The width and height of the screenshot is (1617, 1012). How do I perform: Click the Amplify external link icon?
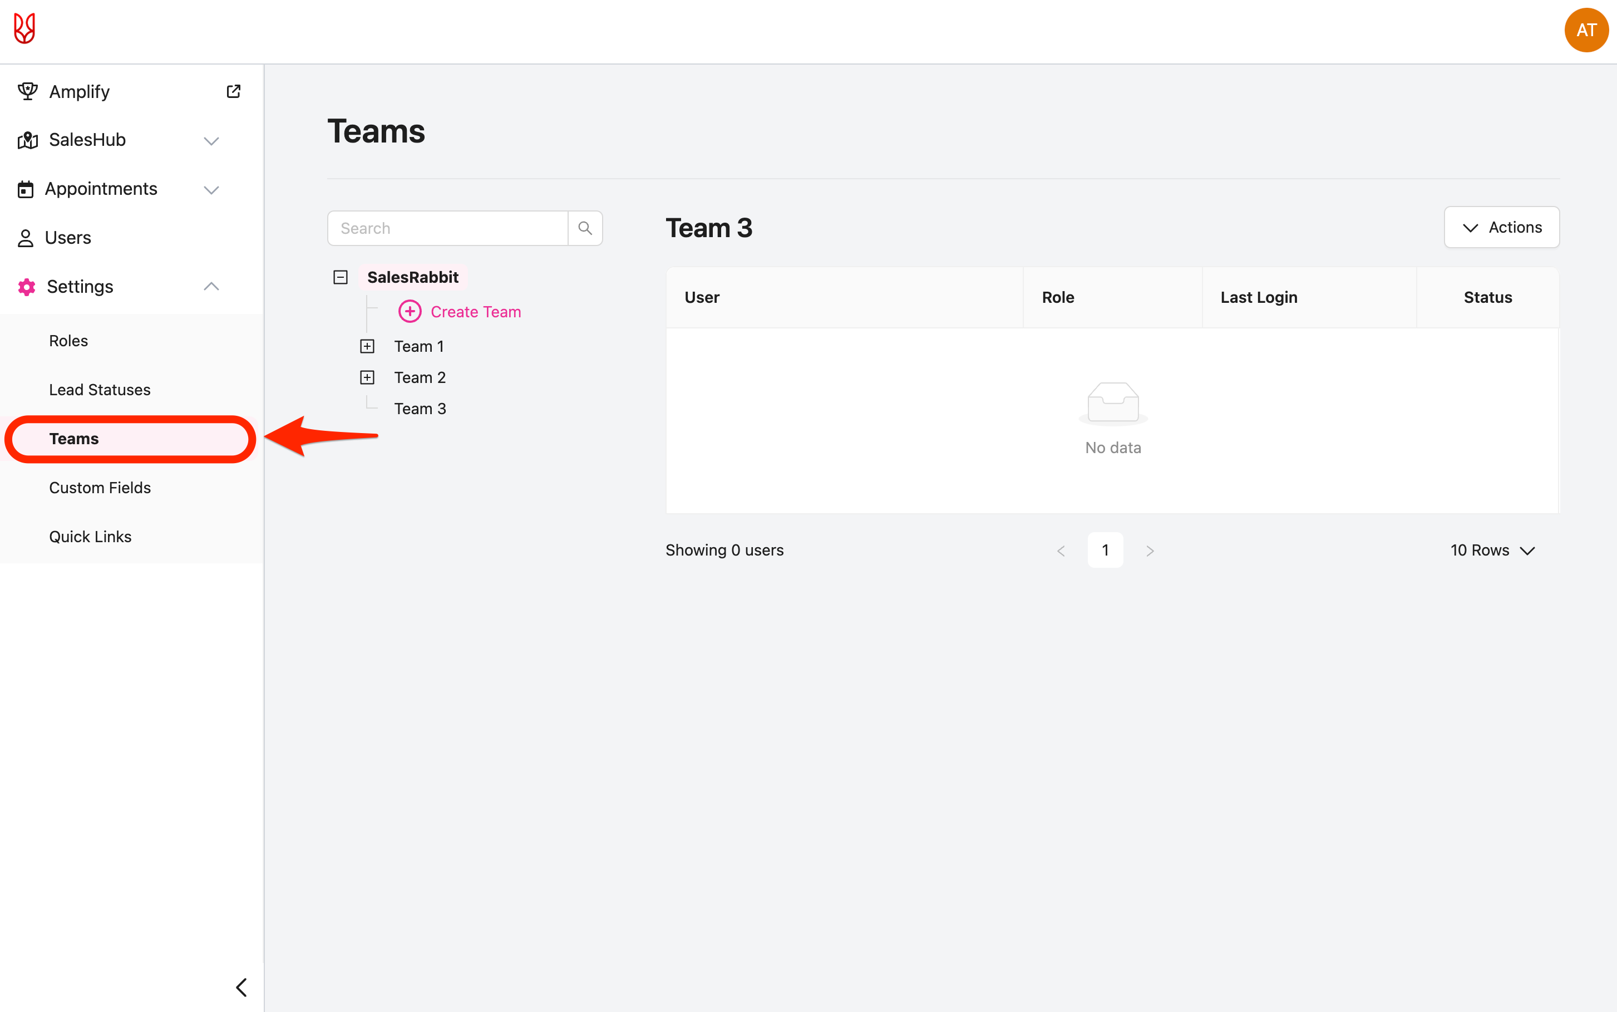(x=234, y=92)
